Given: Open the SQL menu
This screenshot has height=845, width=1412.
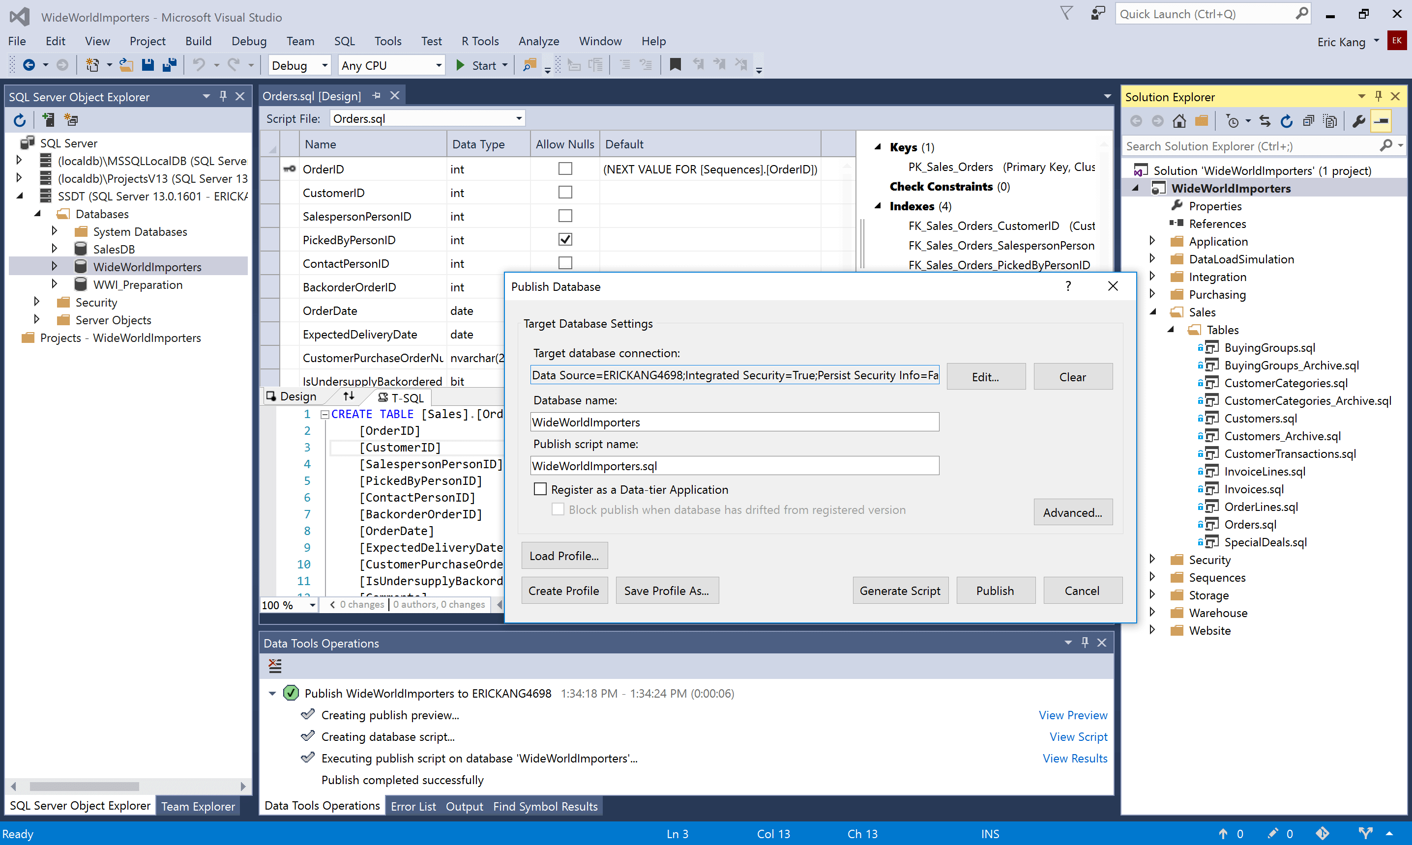Looking at the screenshot, I should pos(344,41).
